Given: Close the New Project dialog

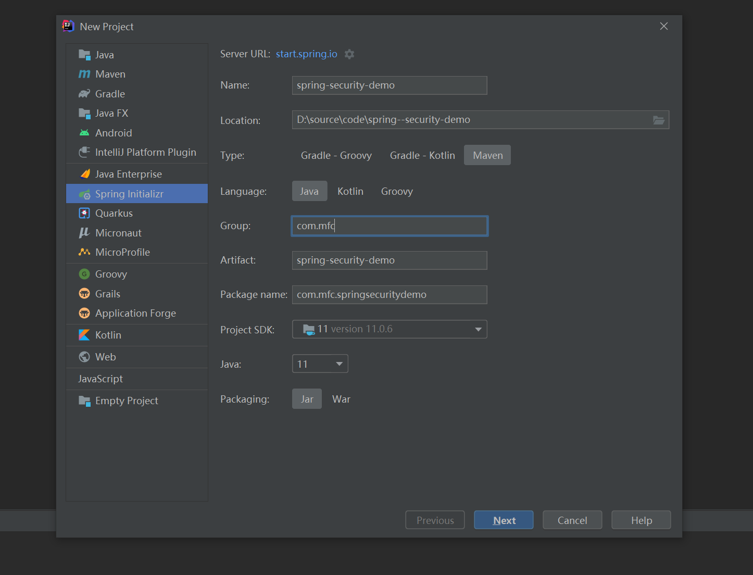Looking at the screenshot, I should tap(664, 26).
